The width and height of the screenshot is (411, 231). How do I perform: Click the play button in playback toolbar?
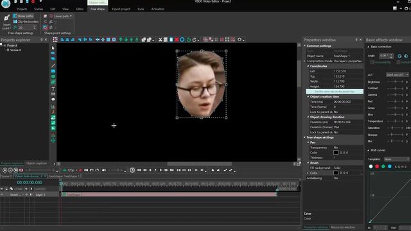pos(161,170)
